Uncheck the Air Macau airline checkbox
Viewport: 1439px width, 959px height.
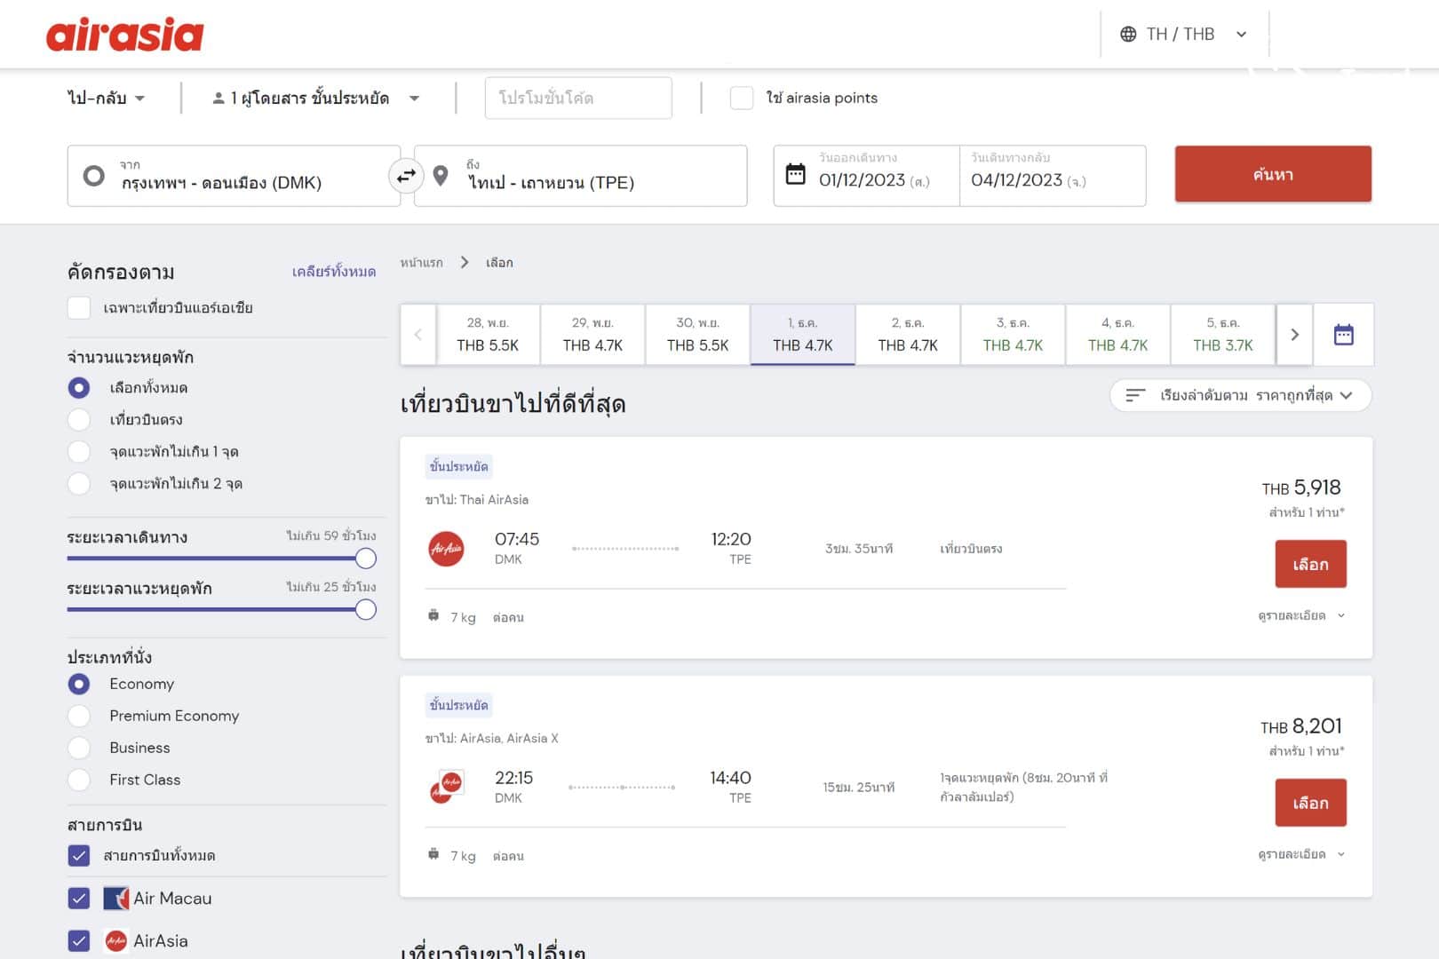pos(79,898)
